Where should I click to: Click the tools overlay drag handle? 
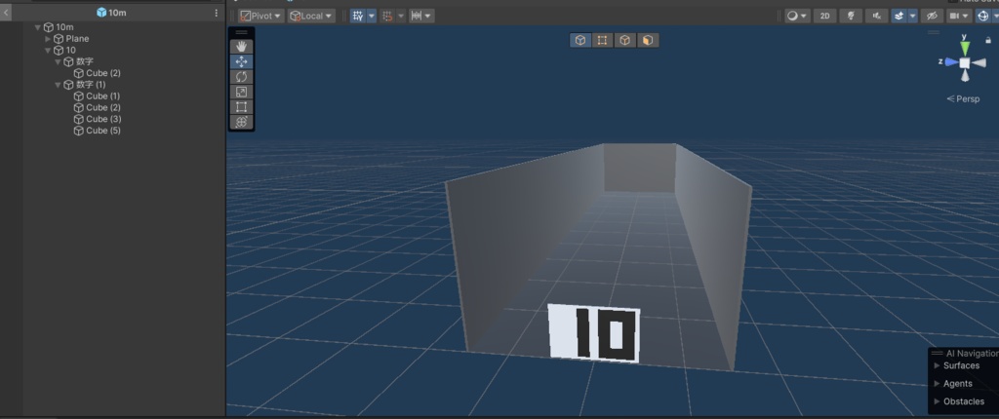point(242,32)
